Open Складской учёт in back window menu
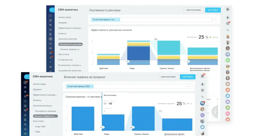 pos(66,60)
